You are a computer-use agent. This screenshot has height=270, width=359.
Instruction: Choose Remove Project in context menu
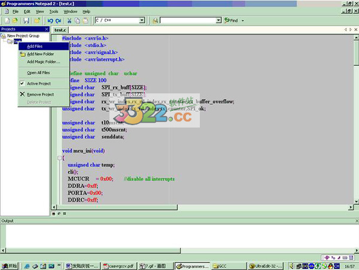(x=40, y=94)
